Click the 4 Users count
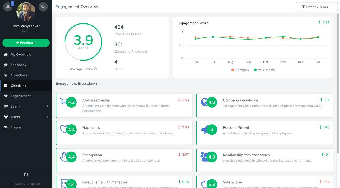The image size is (340, 188). coord(116,62)
